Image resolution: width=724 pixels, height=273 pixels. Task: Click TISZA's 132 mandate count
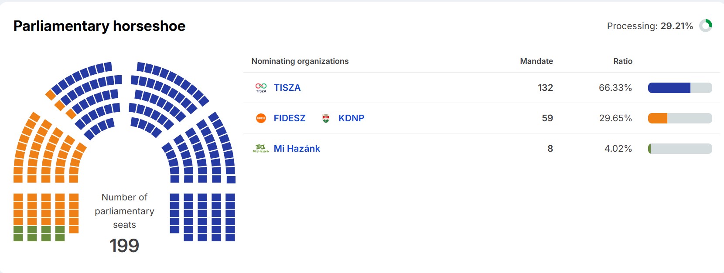pyautogui.click(x=545, y=88)
